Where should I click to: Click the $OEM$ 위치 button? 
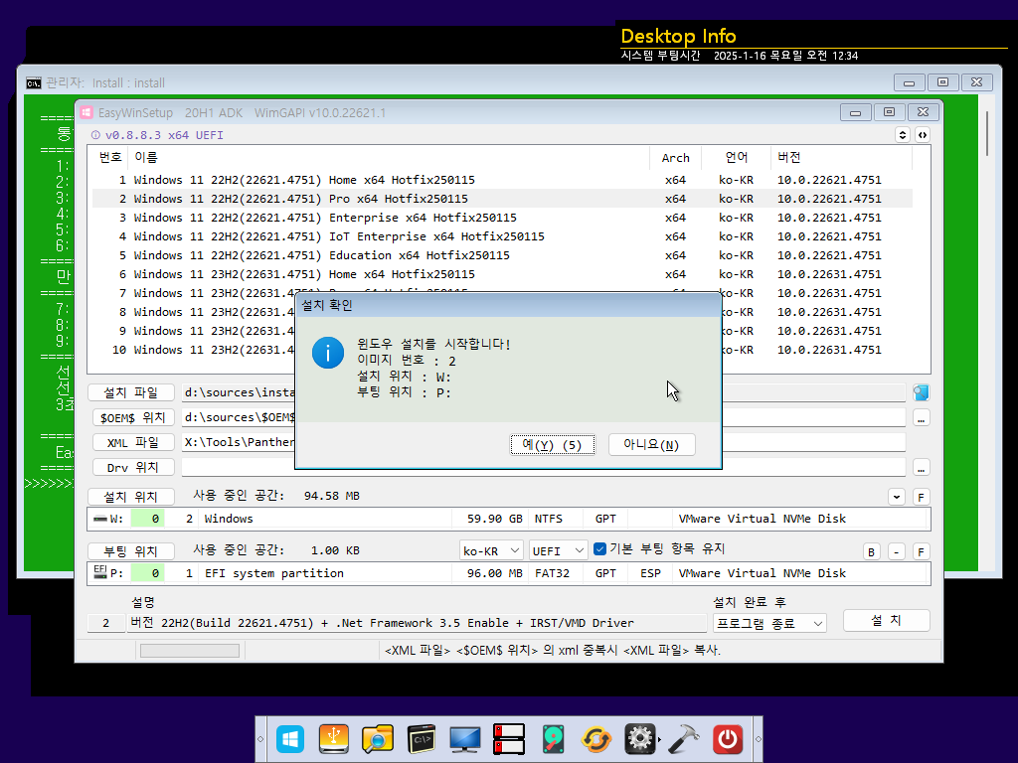tap(133, 417)
